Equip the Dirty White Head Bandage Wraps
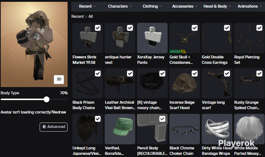This screenshot has height=157, width=265. (217, 129)
